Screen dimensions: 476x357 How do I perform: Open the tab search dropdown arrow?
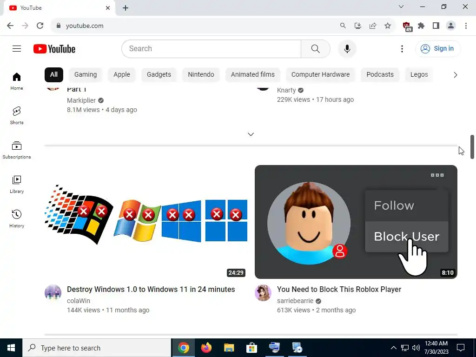coord(401,7)
